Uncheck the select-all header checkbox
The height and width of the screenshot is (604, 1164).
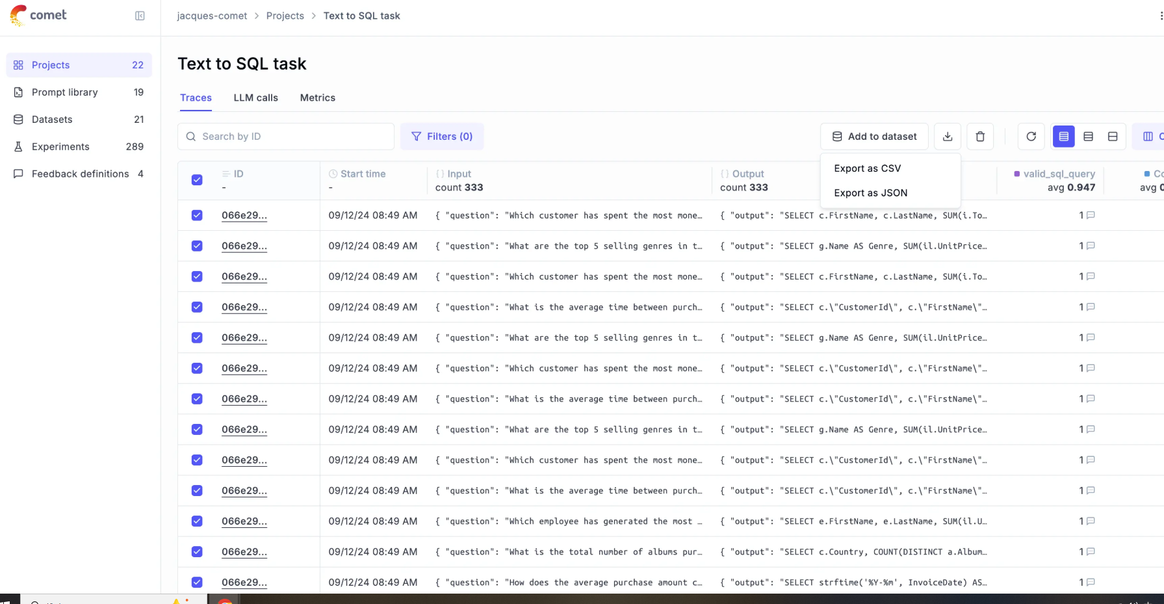tap(197, 180)
